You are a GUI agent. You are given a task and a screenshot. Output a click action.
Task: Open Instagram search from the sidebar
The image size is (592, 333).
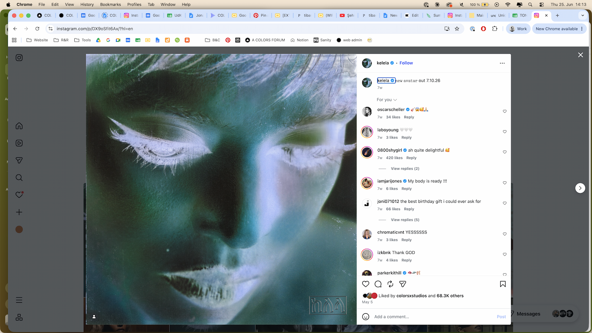coord(19,178)
